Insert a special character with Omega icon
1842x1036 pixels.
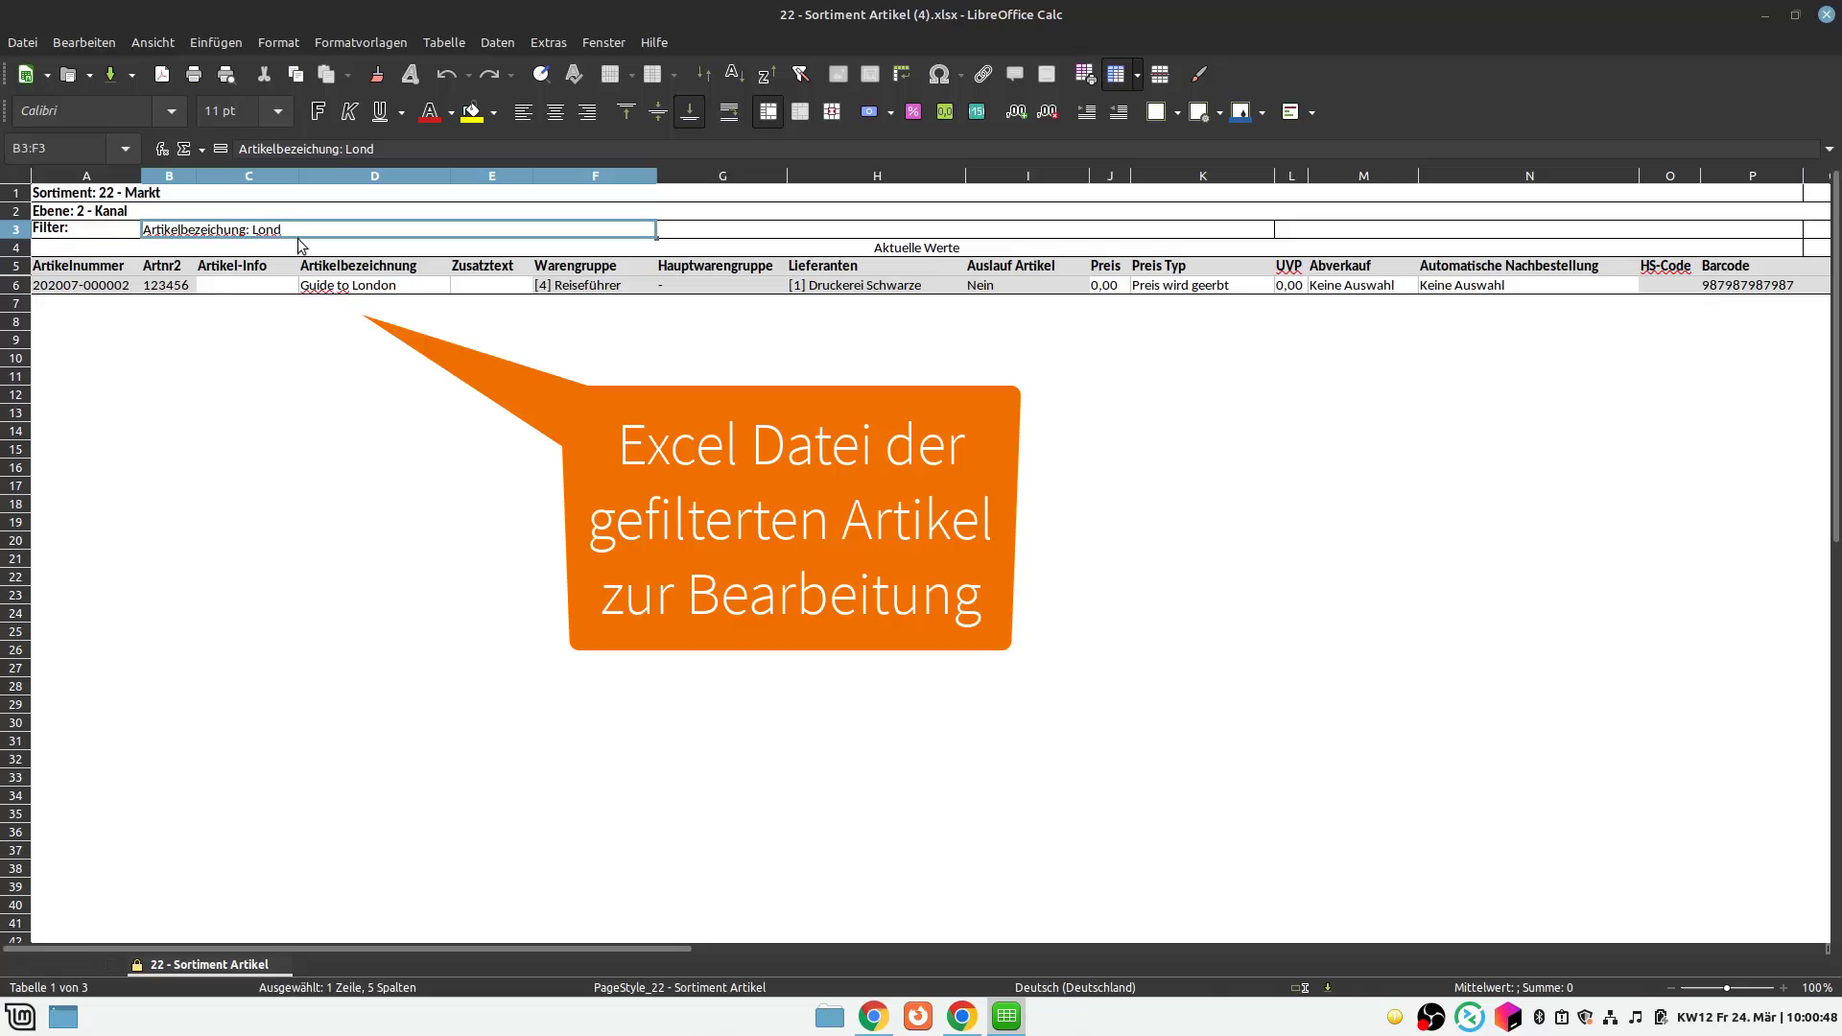(x=939, y=75)
